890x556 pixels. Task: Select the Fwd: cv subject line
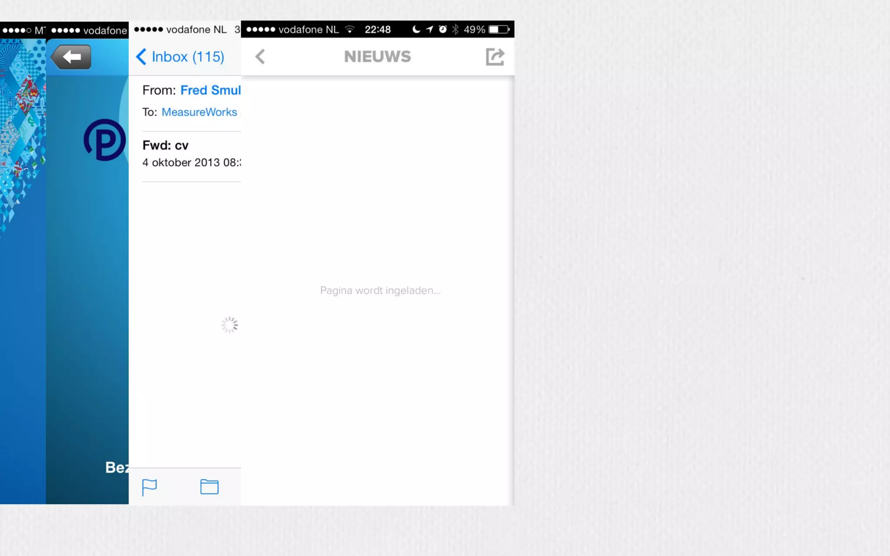point(166,145)
